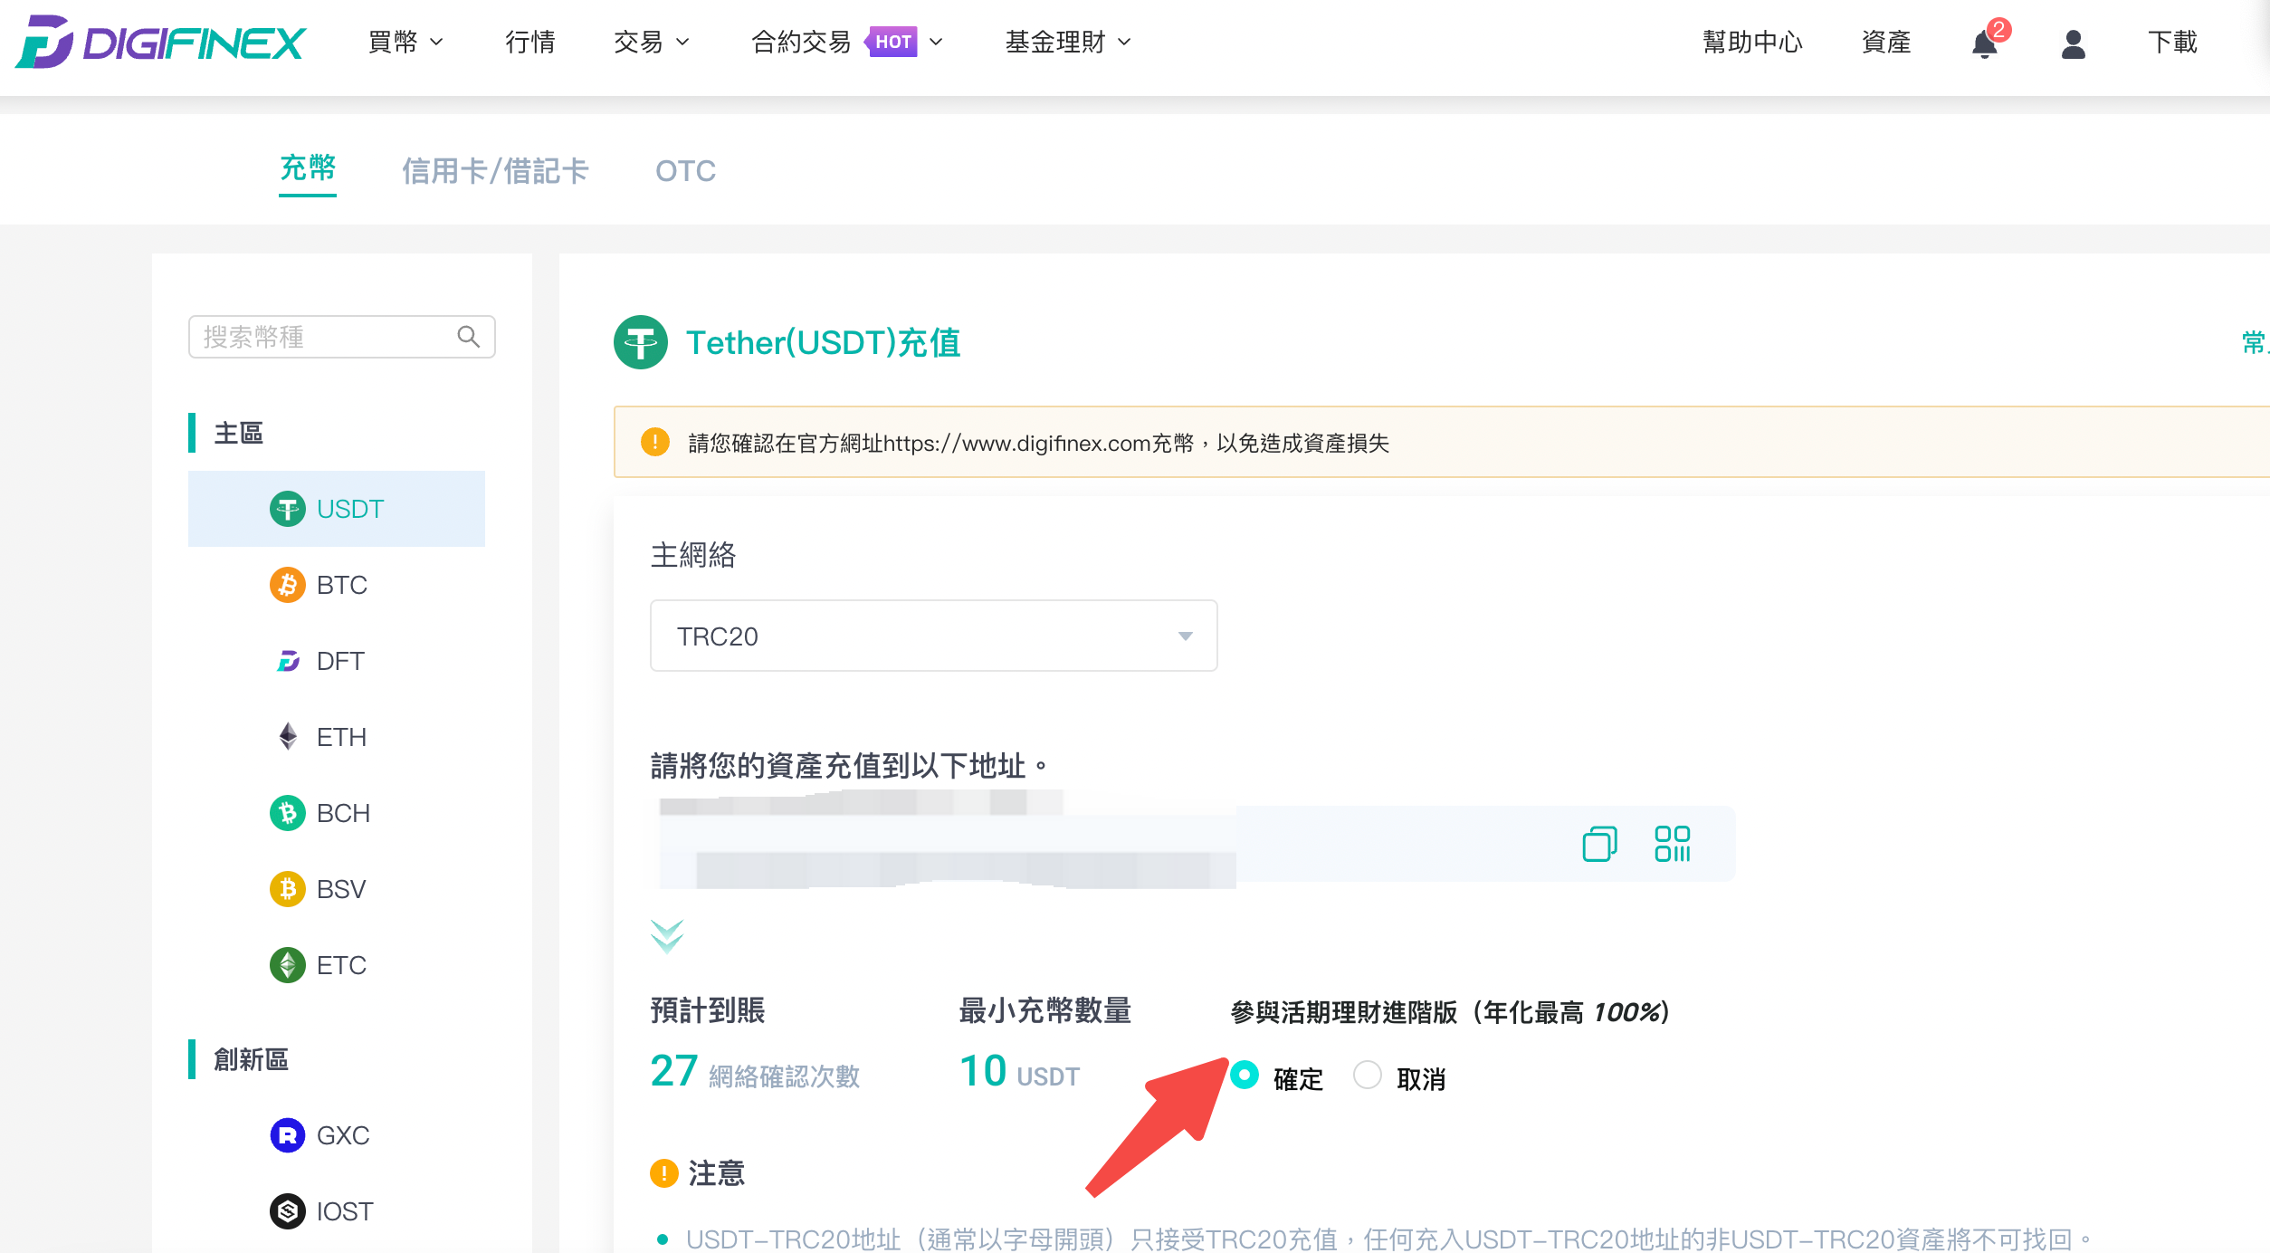Image resolution: width=2270 pixels, height=1253 pixels.
Task: Click the 預計到賬 label
Action: point(708,1010)
